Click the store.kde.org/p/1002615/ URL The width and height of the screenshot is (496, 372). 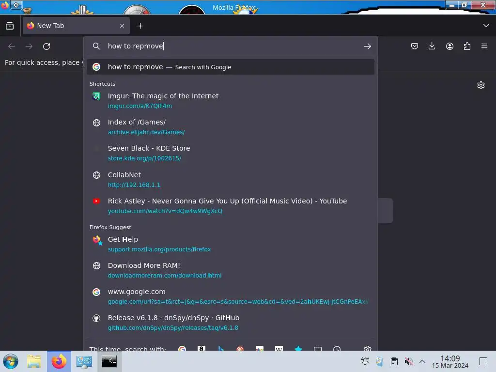[x=144, y=158]
